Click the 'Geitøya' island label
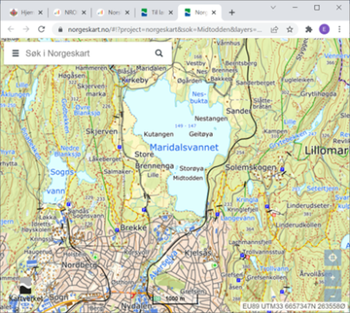This screenshot has width=350, height=313. click(x=201, y=134)
